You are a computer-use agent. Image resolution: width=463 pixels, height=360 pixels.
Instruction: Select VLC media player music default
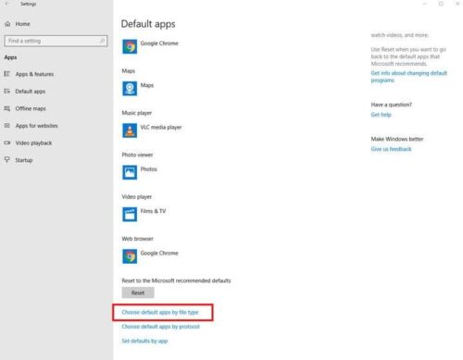coord(161,127)
